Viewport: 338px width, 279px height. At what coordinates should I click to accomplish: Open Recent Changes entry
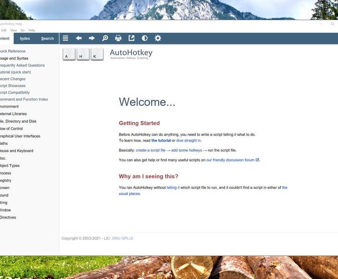(13, 79)
